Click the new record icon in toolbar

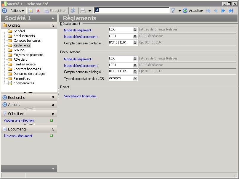pos(31,11)
